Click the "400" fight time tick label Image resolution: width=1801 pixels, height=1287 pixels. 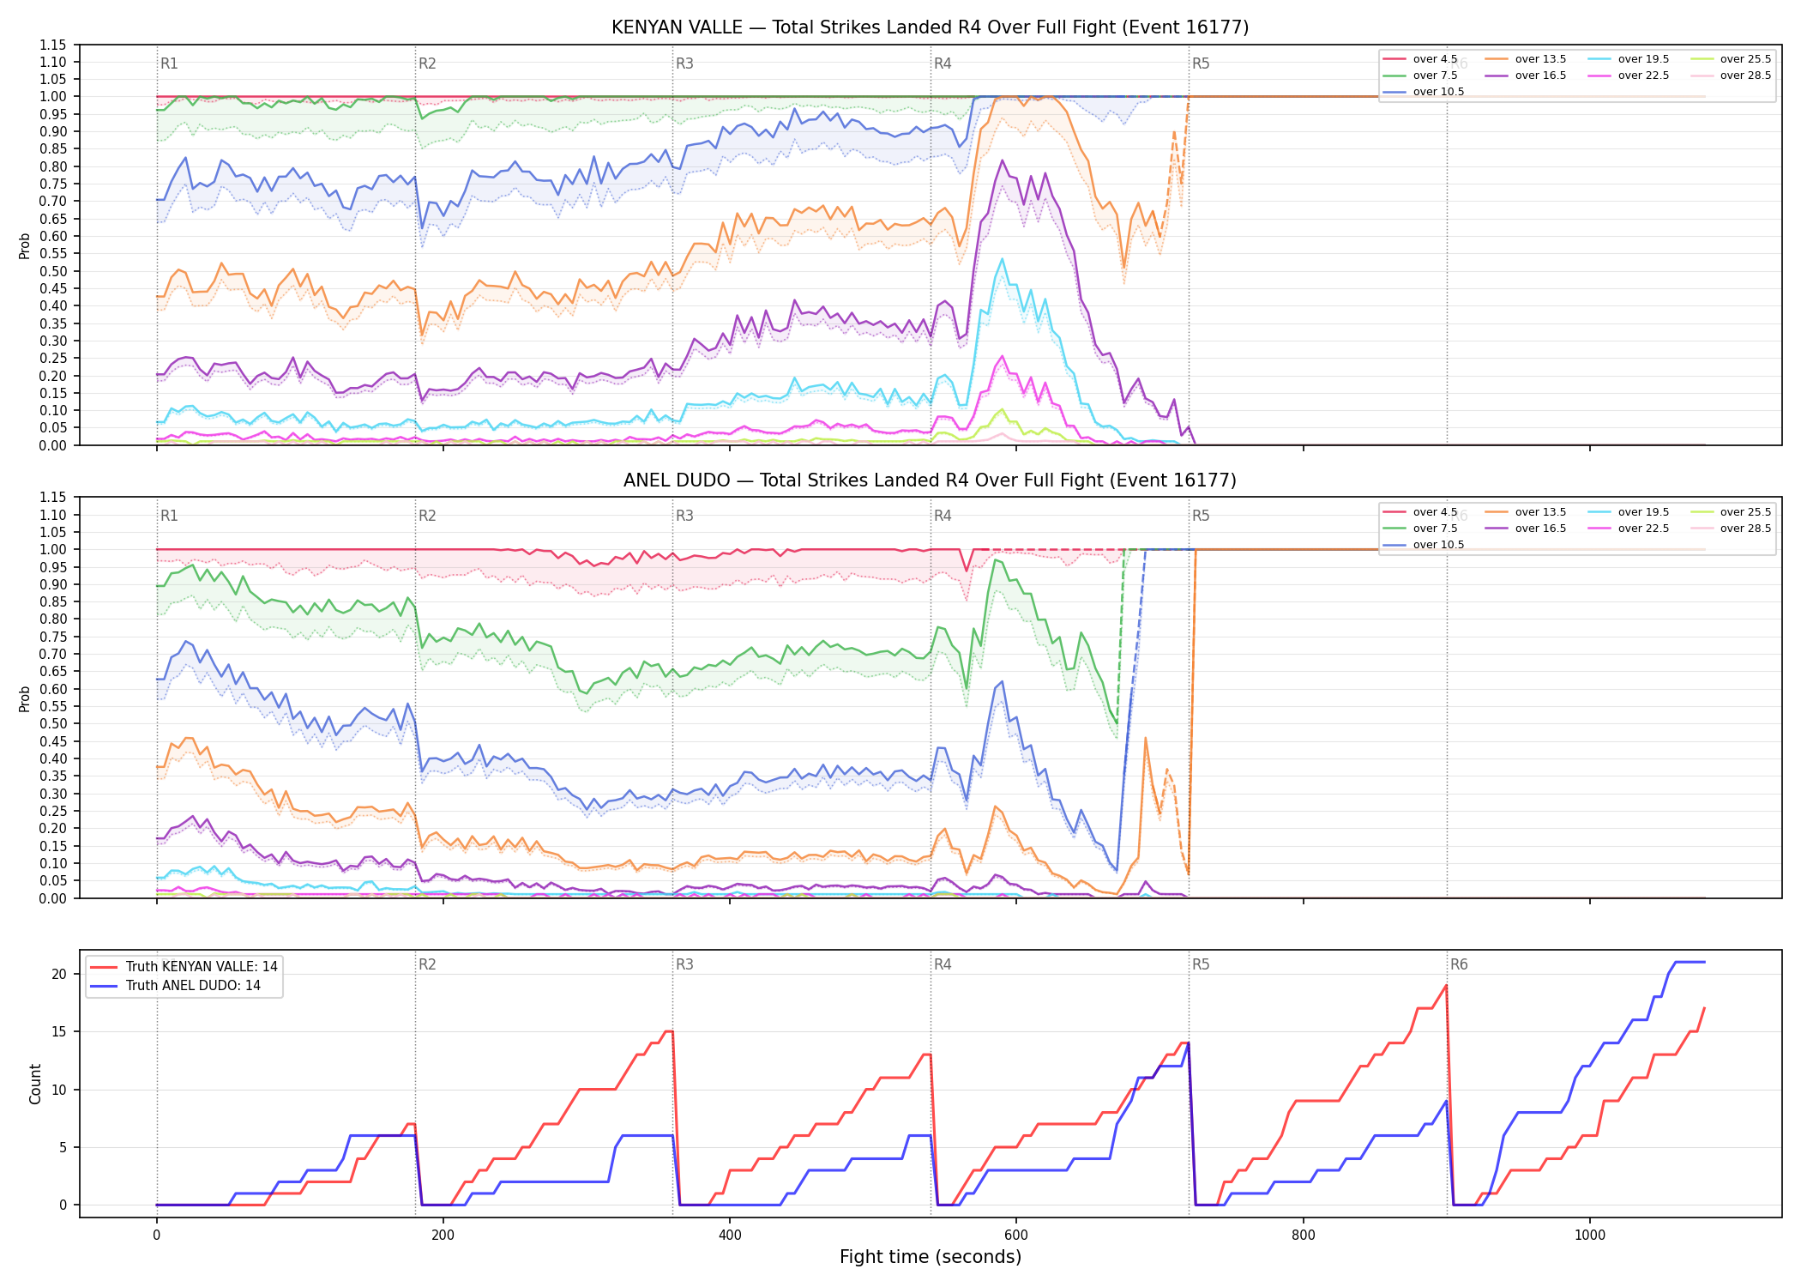pos(730,1236)
